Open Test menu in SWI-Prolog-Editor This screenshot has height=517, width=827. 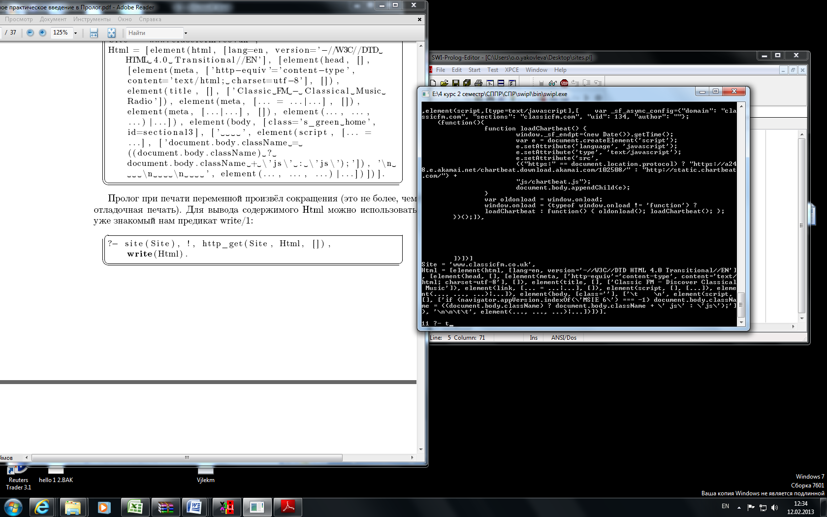pyautogui.click(x=493, y=70)
